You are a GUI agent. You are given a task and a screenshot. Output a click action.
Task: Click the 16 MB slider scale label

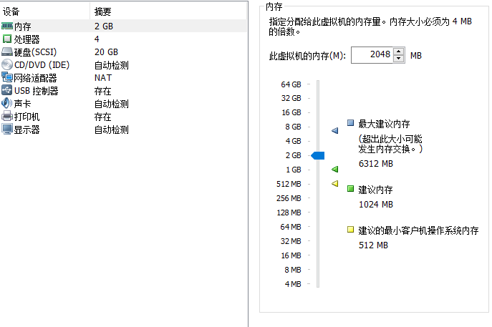point(291,255)
